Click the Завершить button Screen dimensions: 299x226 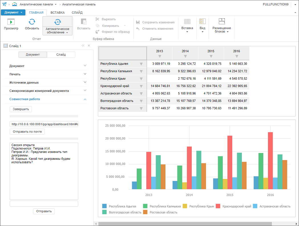pyautogui.click(x=21, y=109)
